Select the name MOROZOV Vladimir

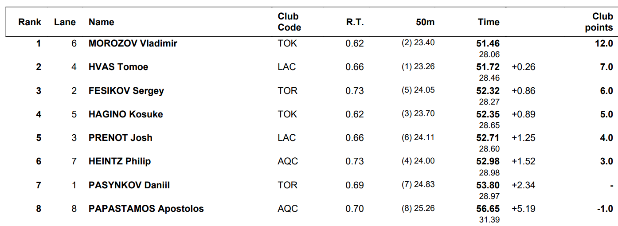(x=133, y=43)
